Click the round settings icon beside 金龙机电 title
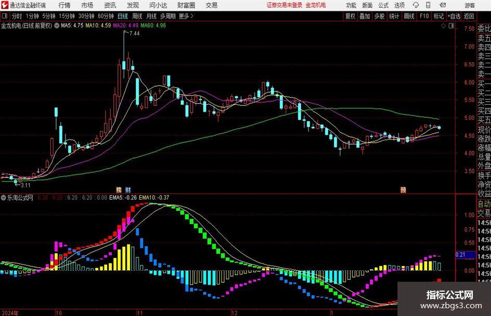The width and height of the screenshot is (491, 316). (x=57, y=25)
